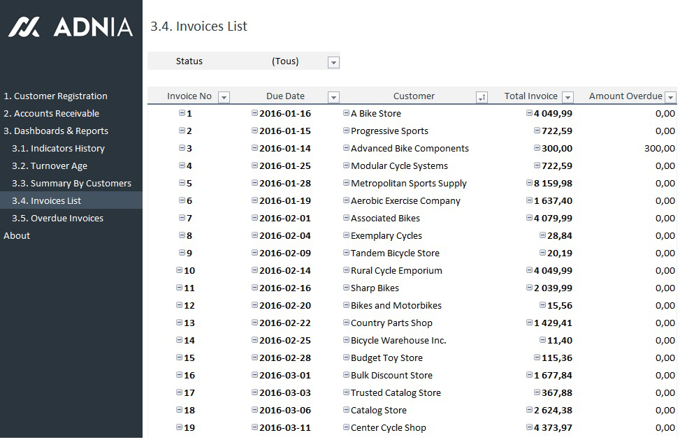Open Total Invoice column filter

[x=567, y=97]
